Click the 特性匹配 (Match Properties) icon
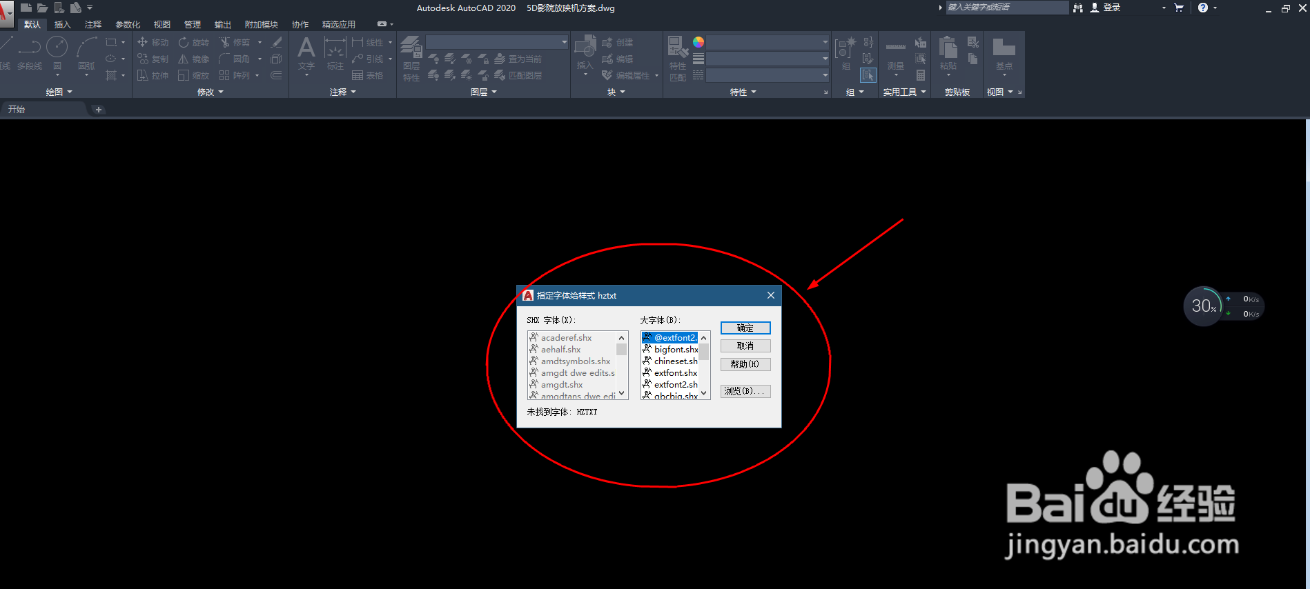Image resolution: width=1310 pixels, height=589 pixels. (x=678, y=59)
